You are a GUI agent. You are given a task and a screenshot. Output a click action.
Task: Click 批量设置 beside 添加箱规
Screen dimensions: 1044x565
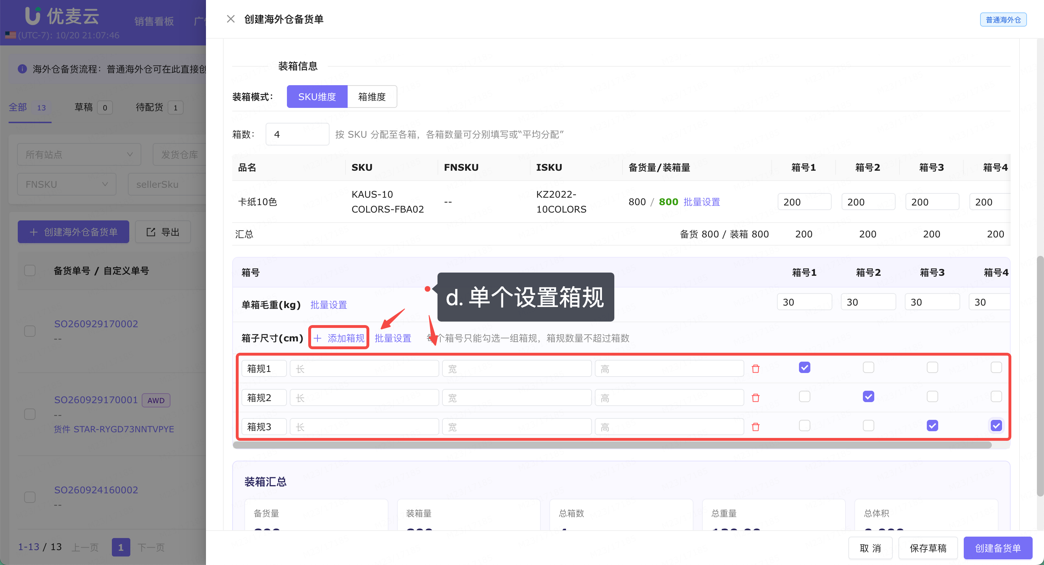click(393, 338)
